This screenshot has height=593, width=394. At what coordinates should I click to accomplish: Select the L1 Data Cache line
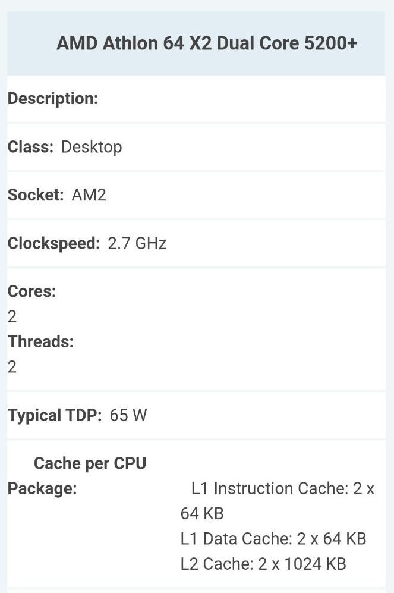273,539
